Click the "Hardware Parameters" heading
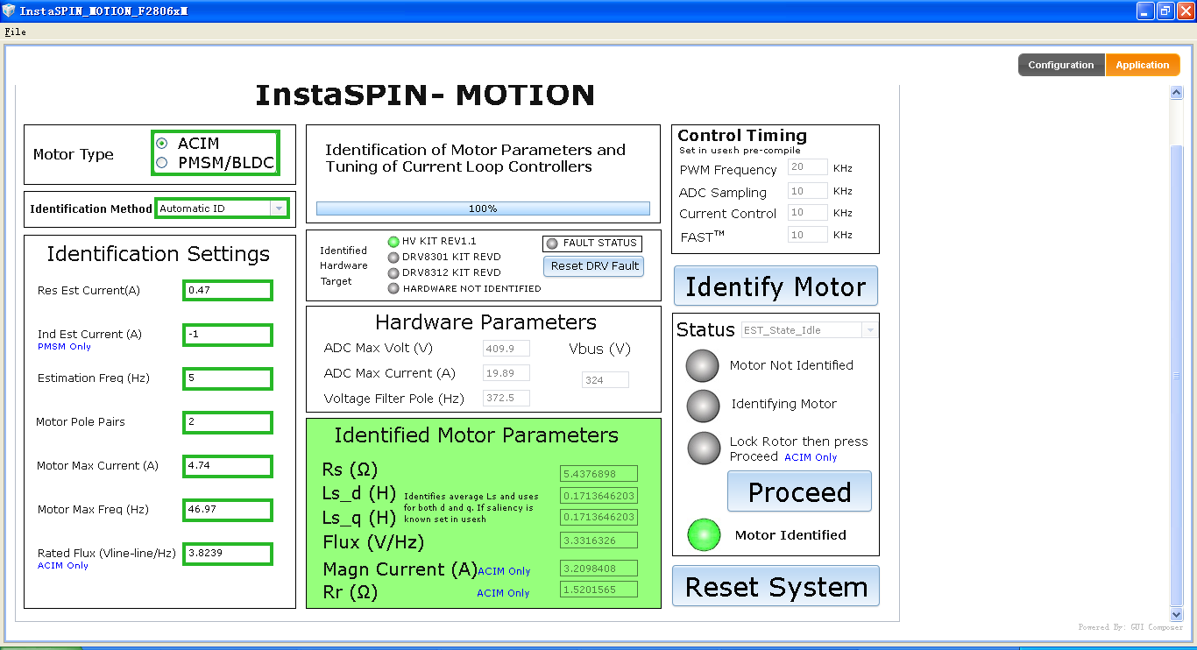 [x=486, y=322]
